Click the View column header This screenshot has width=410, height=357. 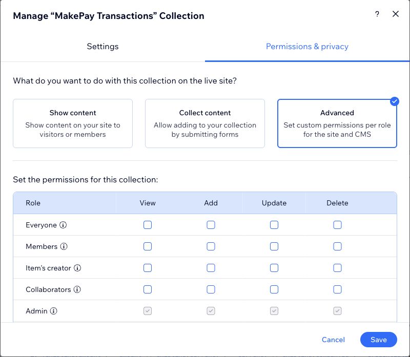(x=148, y=203)
